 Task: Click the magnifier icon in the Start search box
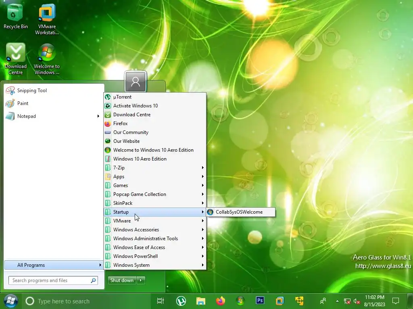tap(93, 280)
